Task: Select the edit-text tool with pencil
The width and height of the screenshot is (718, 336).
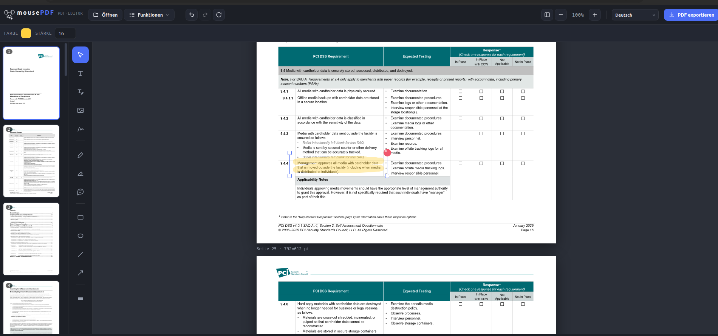Action: click(80, 92)
